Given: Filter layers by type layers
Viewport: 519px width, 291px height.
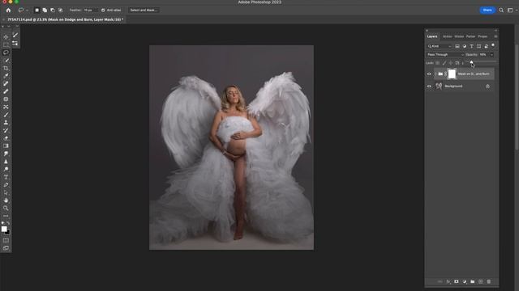Looking at the screenshot, I should pos(472,46).
